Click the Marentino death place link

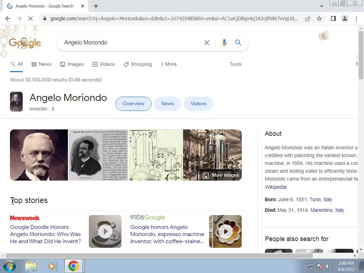pos(321,210)
